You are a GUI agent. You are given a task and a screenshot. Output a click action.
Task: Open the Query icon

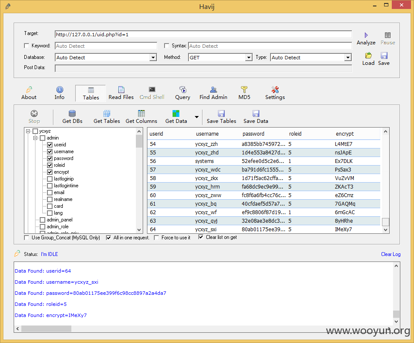(183, 90)
